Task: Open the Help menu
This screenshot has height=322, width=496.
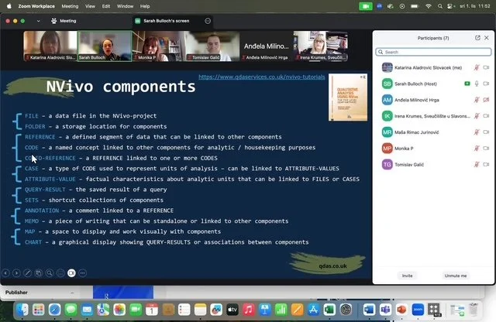Action: tap(145, 6)
